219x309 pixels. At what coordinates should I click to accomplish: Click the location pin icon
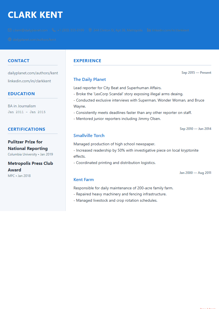[x=90, y=30]
